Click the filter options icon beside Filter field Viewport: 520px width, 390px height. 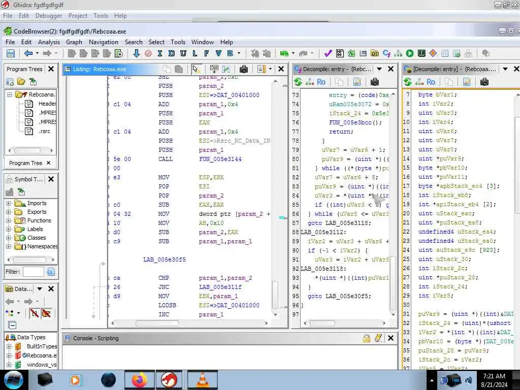[x=51, y=272]
